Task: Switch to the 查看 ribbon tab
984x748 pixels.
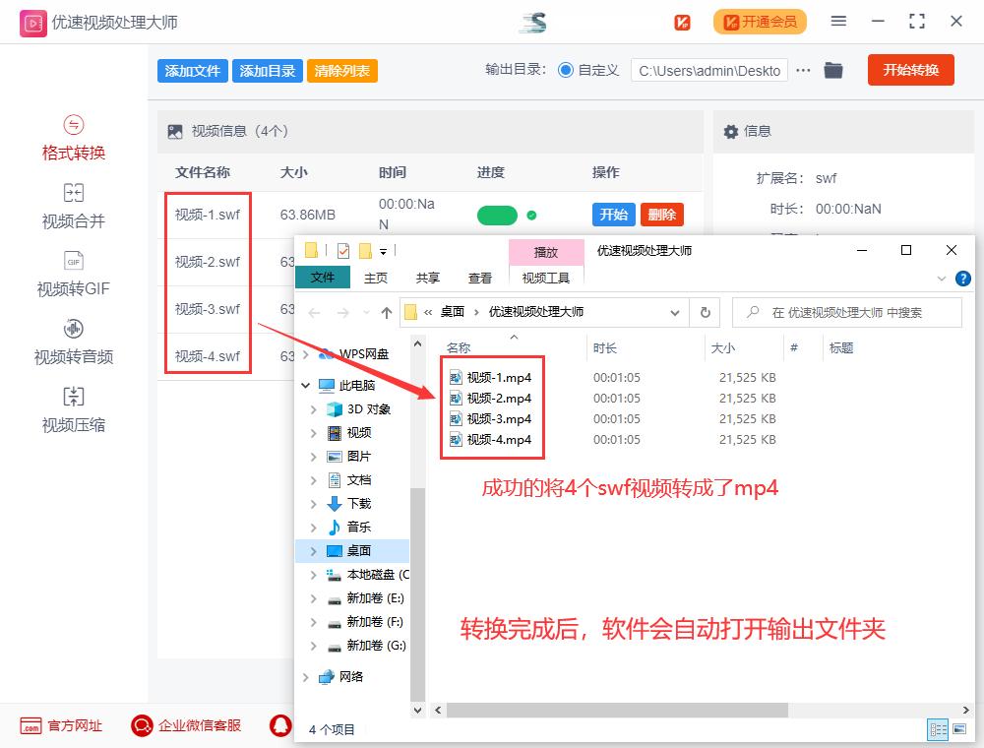Action: tap(479, 278)
